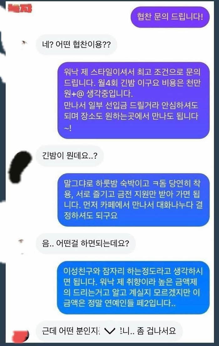This screenshot has width=219, height=346.
Task: Click the '~!' at the purple message's end
Action: 68,128
